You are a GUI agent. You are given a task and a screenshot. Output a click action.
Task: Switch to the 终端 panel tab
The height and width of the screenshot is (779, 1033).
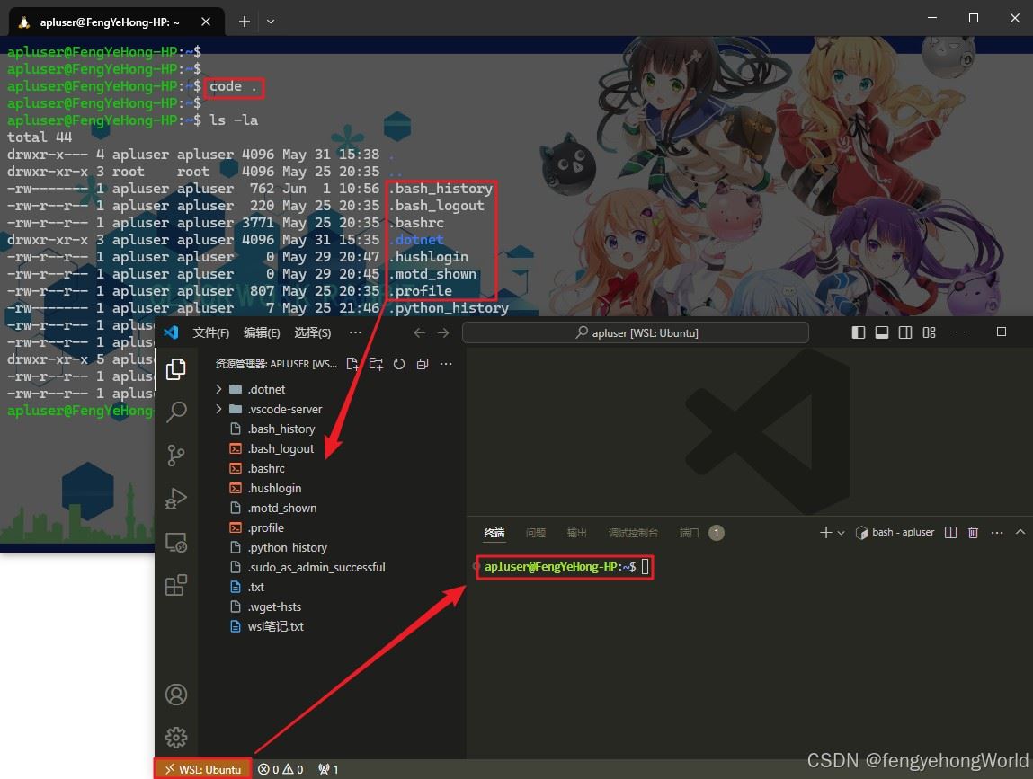494,532
